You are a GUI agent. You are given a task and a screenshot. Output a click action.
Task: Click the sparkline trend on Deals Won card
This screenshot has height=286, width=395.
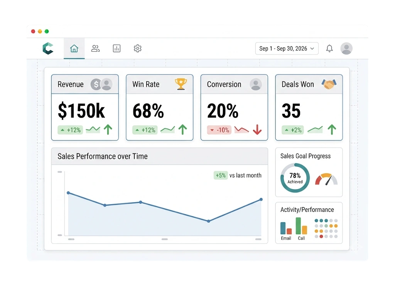pos(315,130)
